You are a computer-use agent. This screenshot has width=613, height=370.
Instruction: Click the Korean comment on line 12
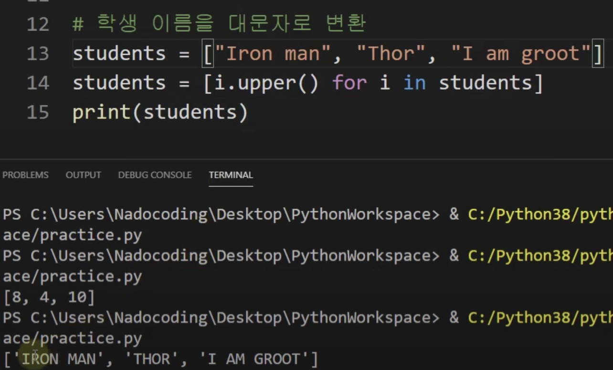coord(219,23)
